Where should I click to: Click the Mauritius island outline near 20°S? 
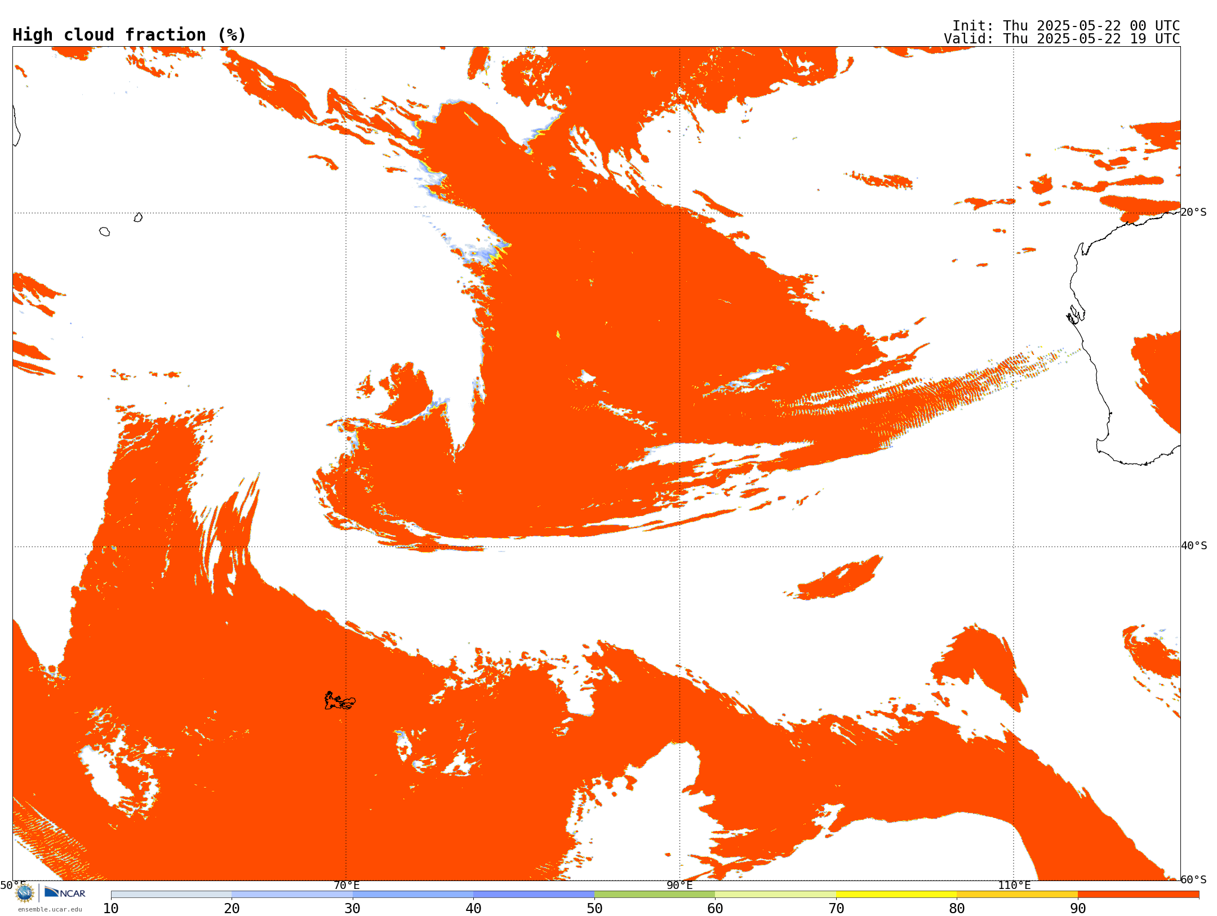(138, 217)
